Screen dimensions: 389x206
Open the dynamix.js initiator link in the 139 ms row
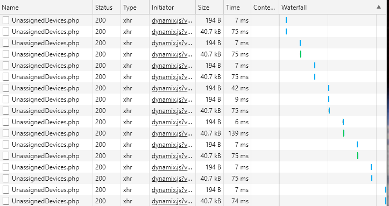tap(172, 133)
